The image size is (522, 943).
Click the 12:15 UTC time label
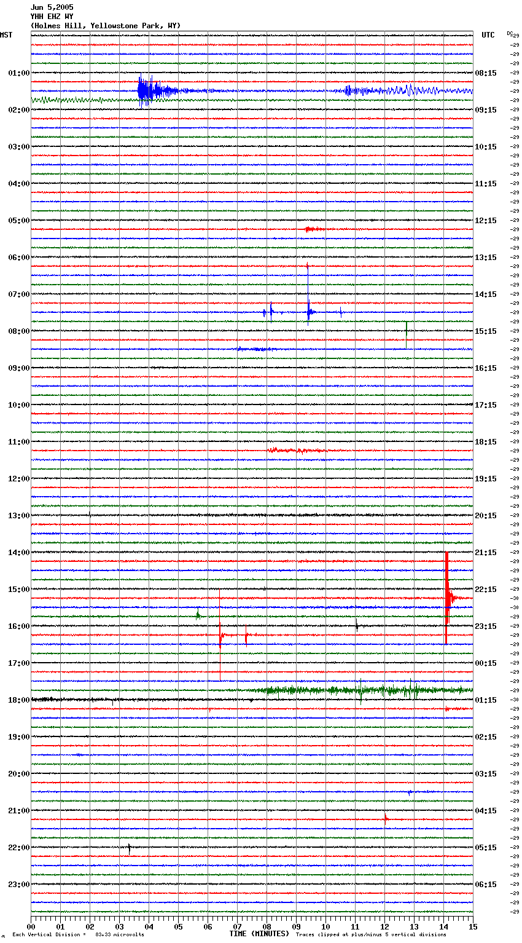click(486, 221)
